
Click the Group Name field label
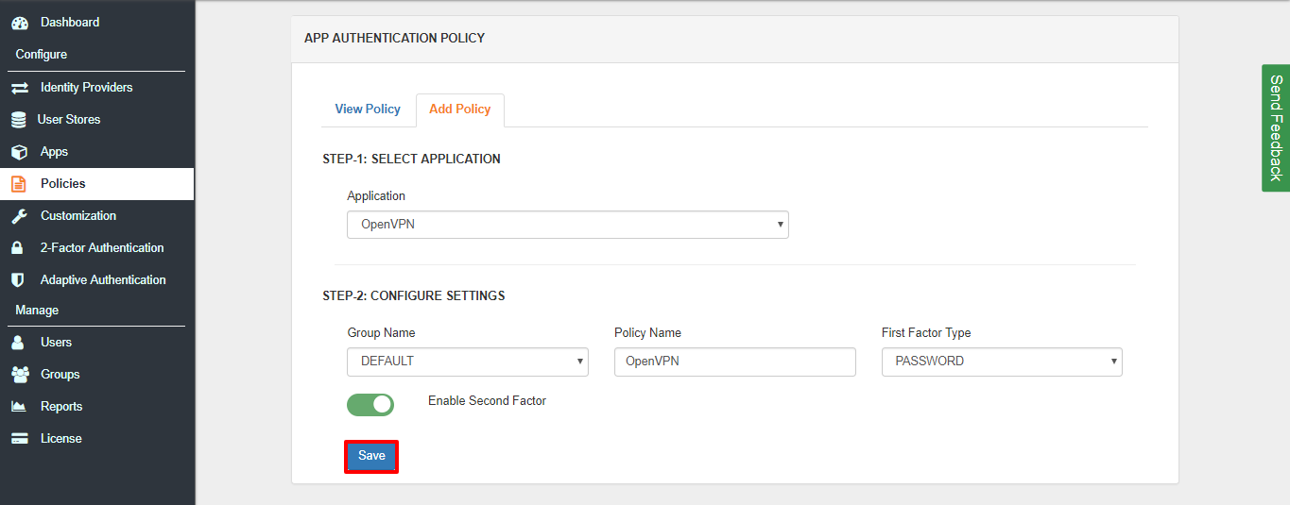[x=381, y=333]
